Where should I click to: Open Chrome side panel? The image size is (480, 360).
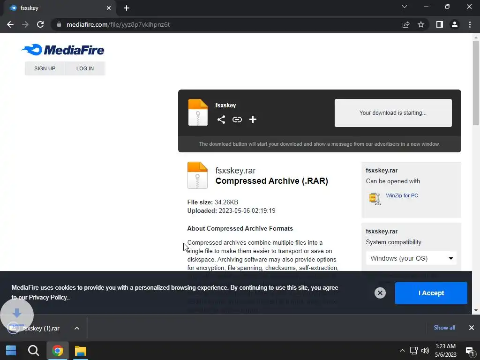pyautogui.click(x=440, y=24)
